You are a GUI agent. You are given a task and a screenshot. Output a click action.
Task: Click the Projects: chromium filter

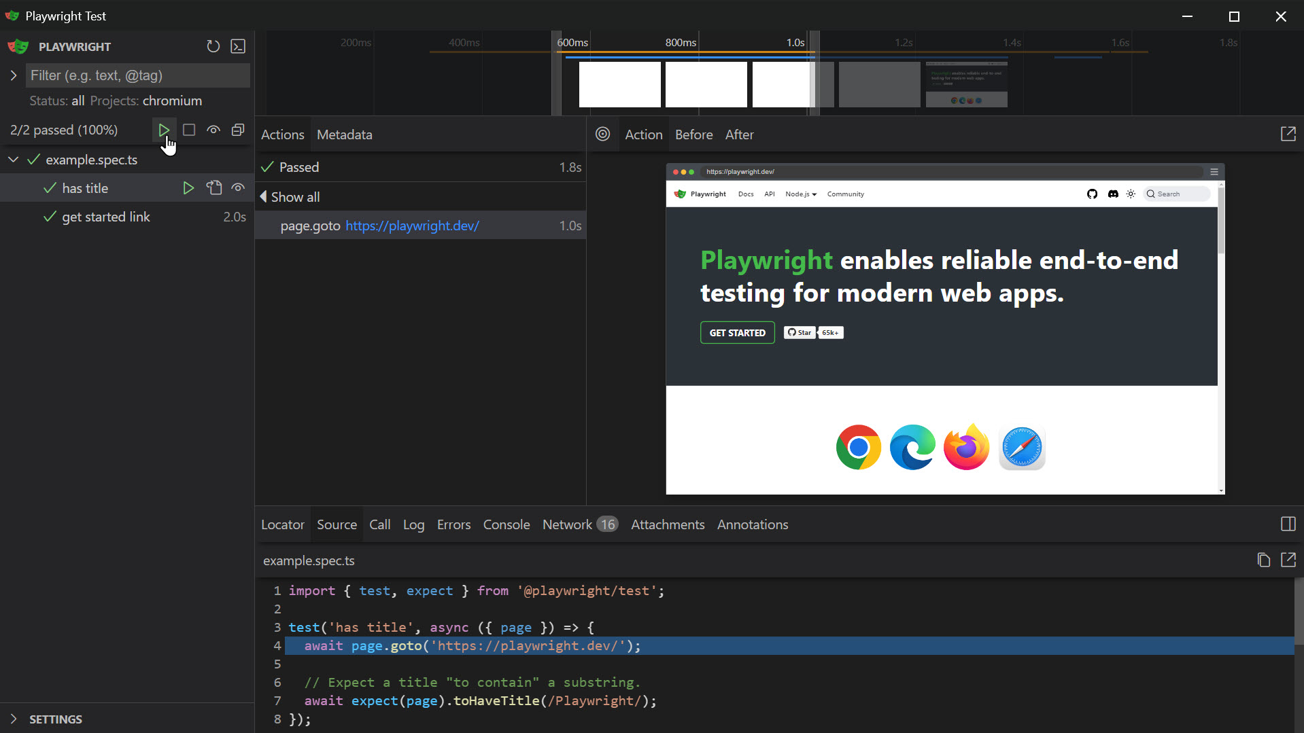146,101
